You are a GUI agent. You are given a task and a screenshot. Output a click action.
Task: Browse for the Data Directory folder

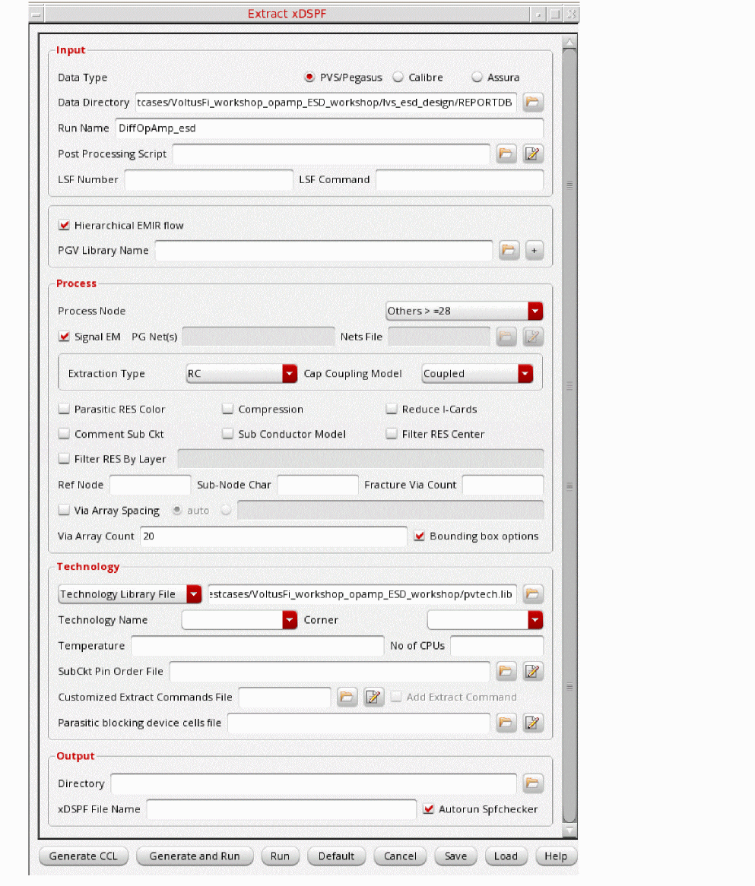coord(534,103)
